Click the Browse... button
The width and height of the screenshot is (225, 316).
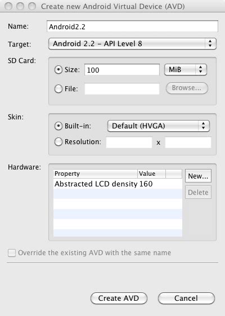coord(187,88)
